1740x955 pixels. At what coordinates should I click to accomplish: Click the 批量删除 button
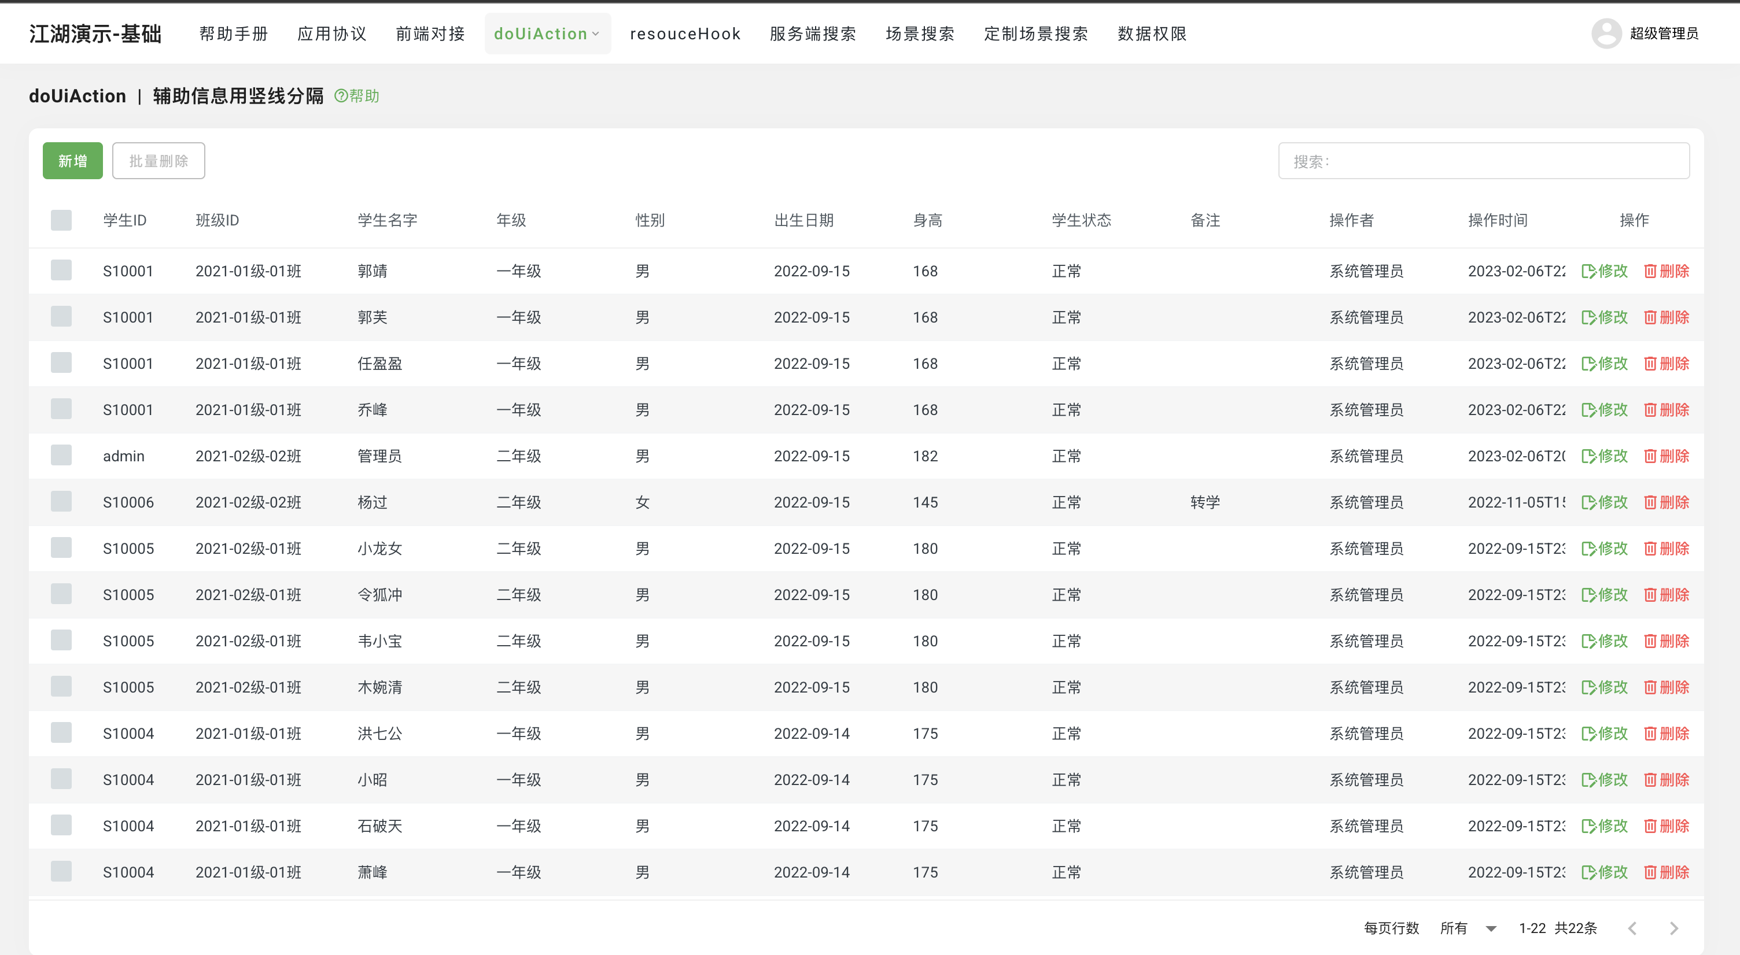pos(158,161)
